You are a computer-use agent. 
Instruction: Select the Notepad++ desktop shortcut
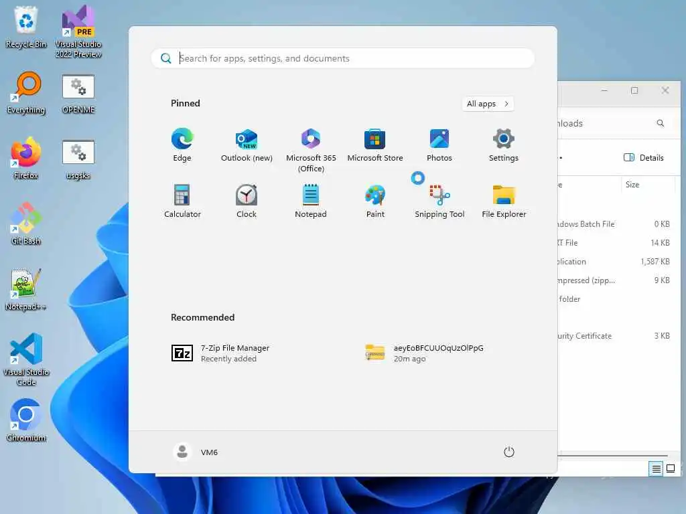click(x=26, y=289)
